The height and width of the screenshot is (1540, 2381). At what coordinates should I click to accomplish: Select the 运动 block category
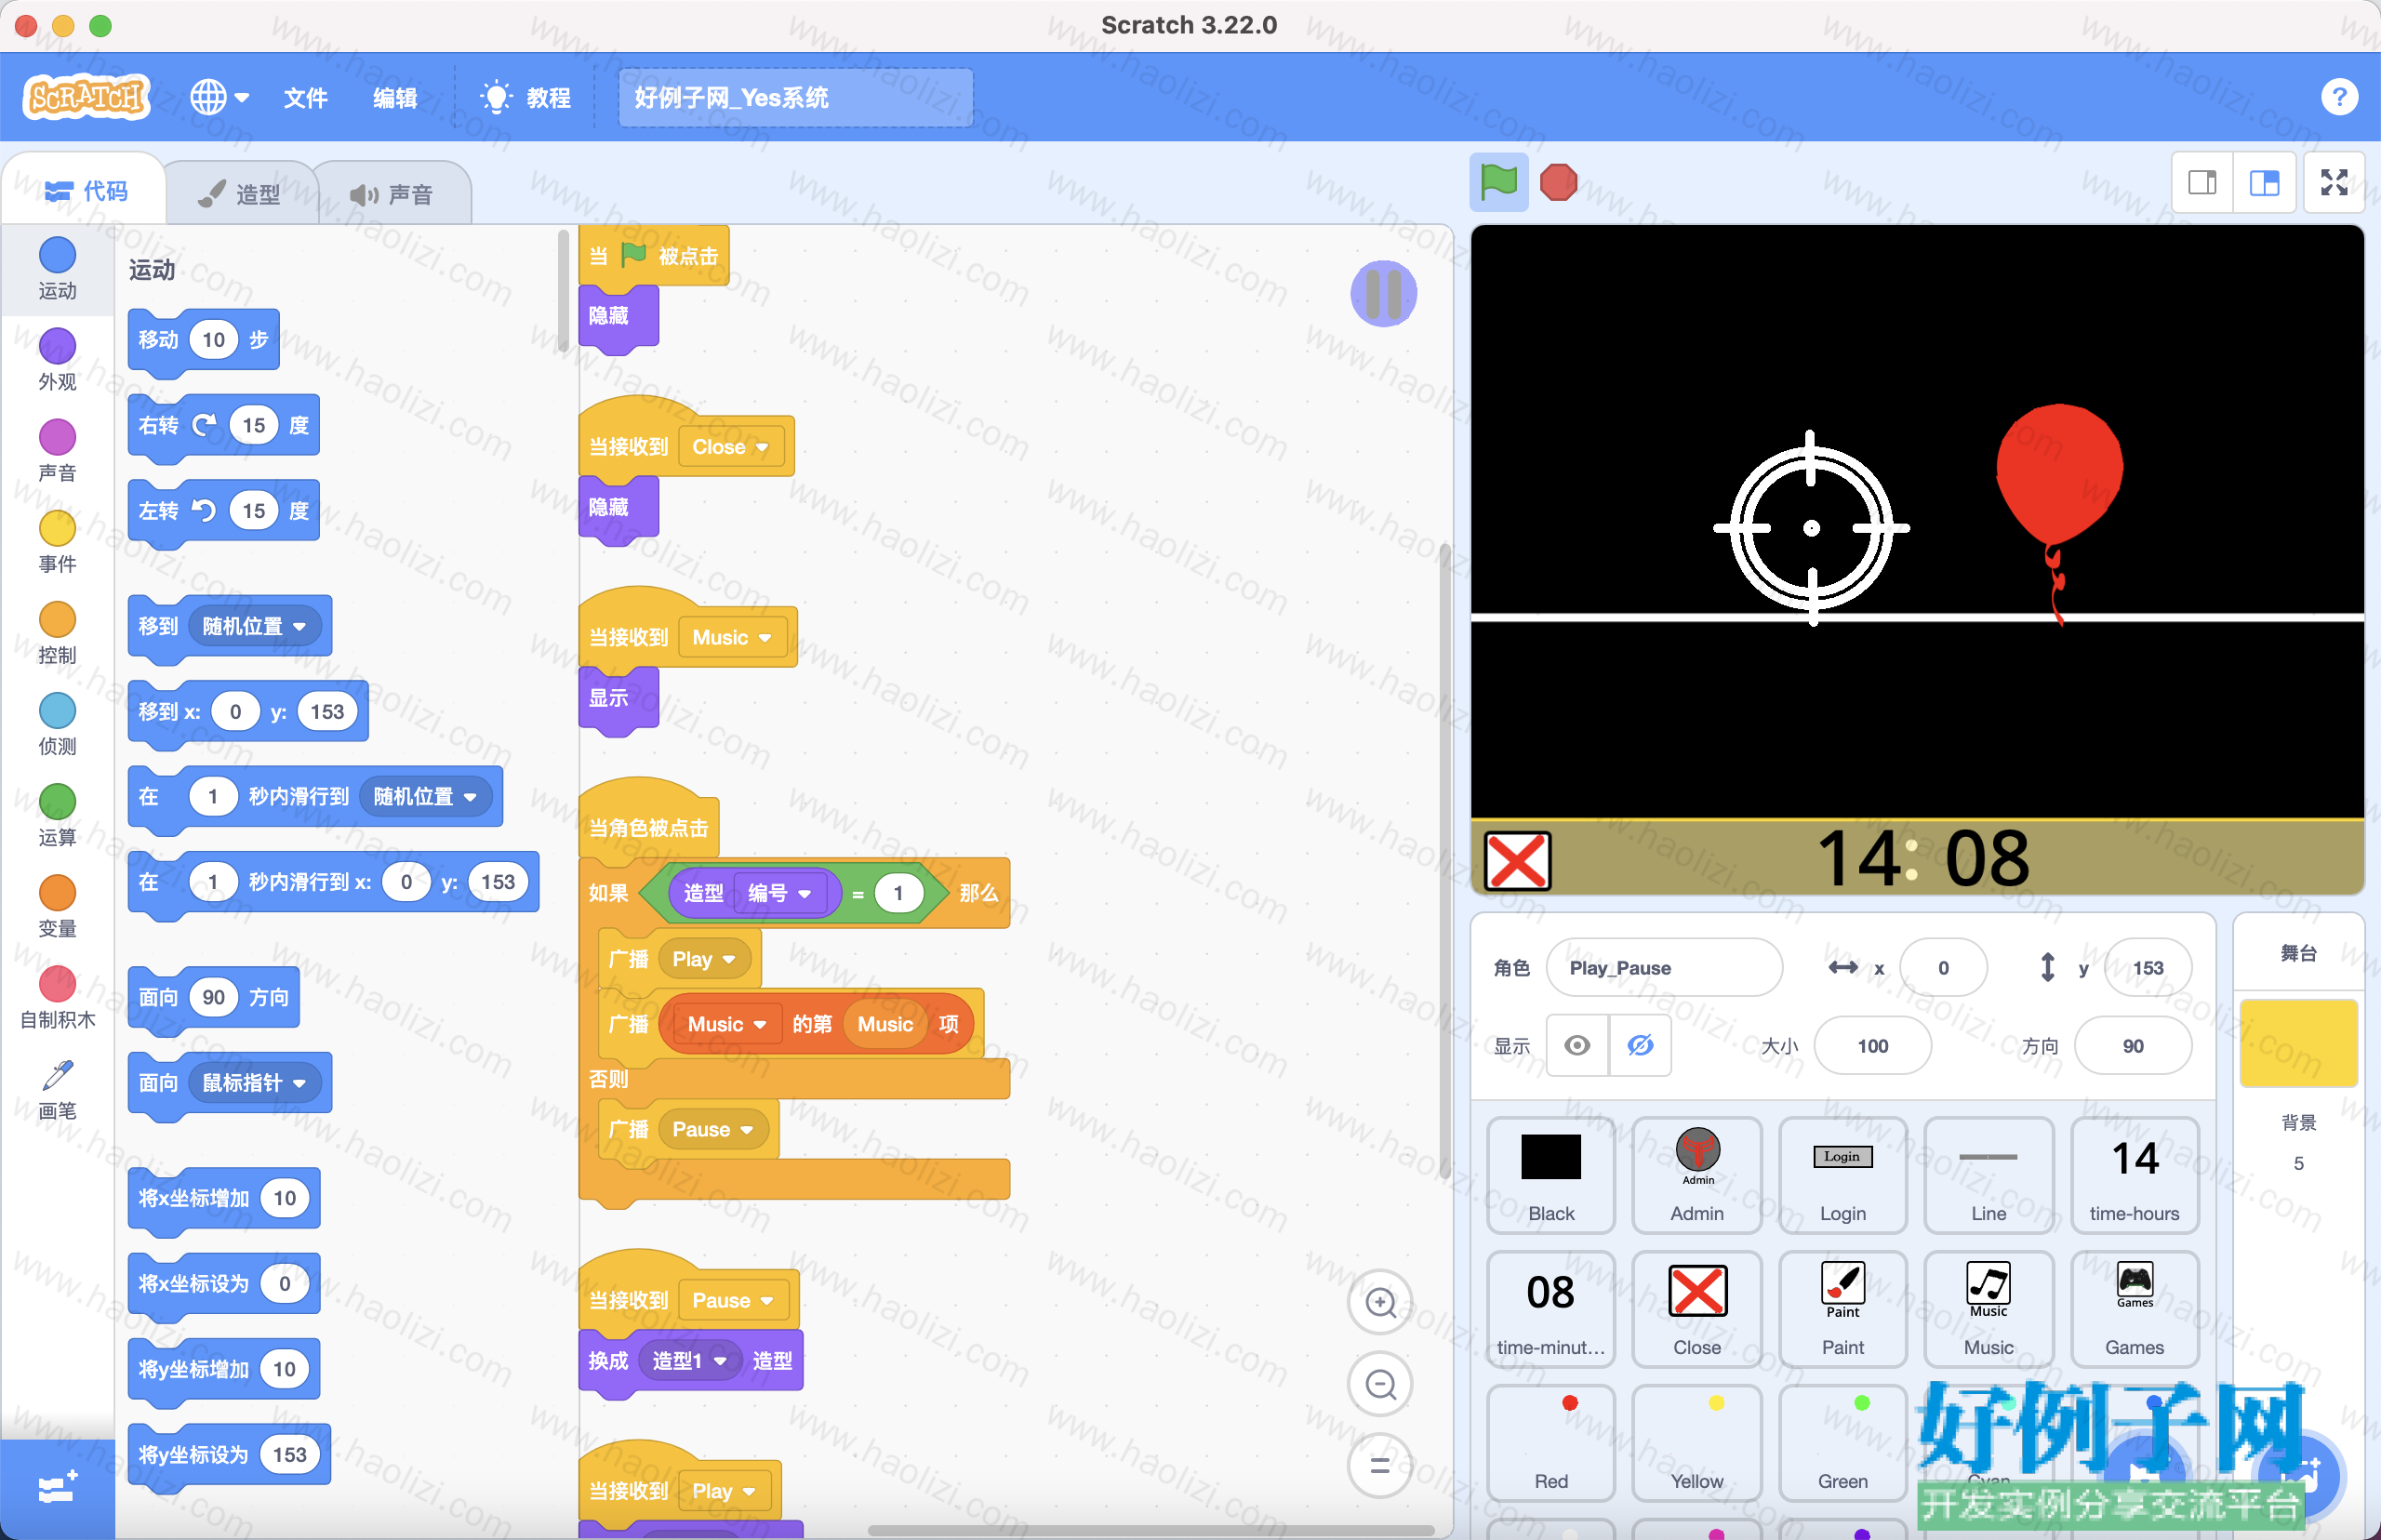[x=57, y=268]
